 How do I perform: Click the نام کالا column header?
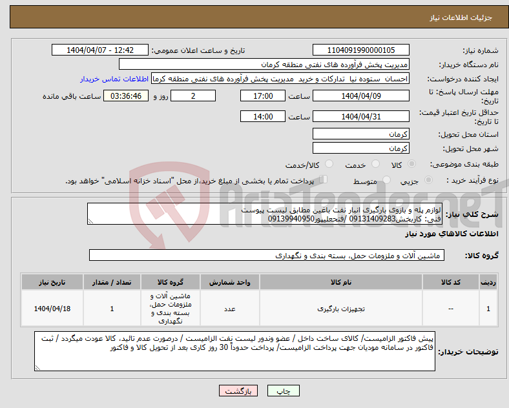pyautogui.click(x=341, y=282)
